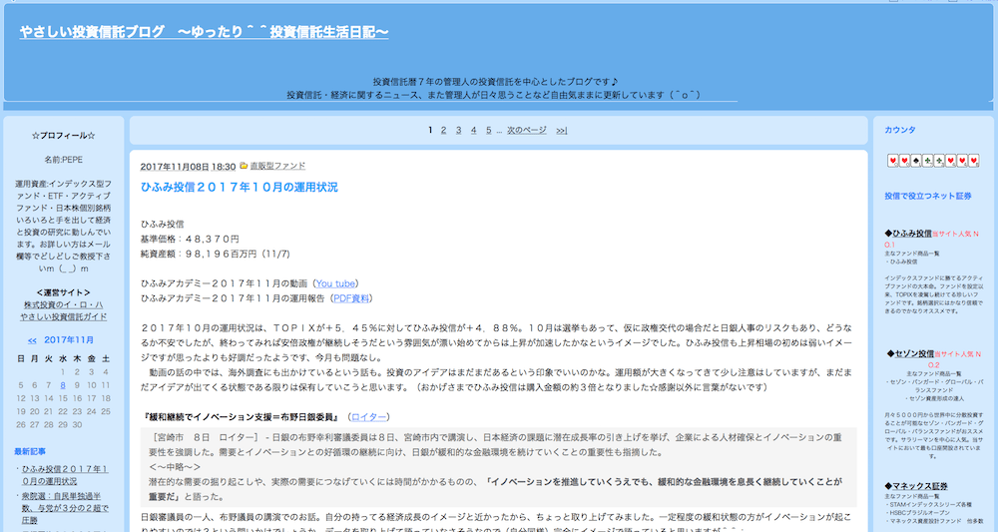998x532 pixels.
Task: Select day 8 in the November calendar
Action: coord(64,384)
